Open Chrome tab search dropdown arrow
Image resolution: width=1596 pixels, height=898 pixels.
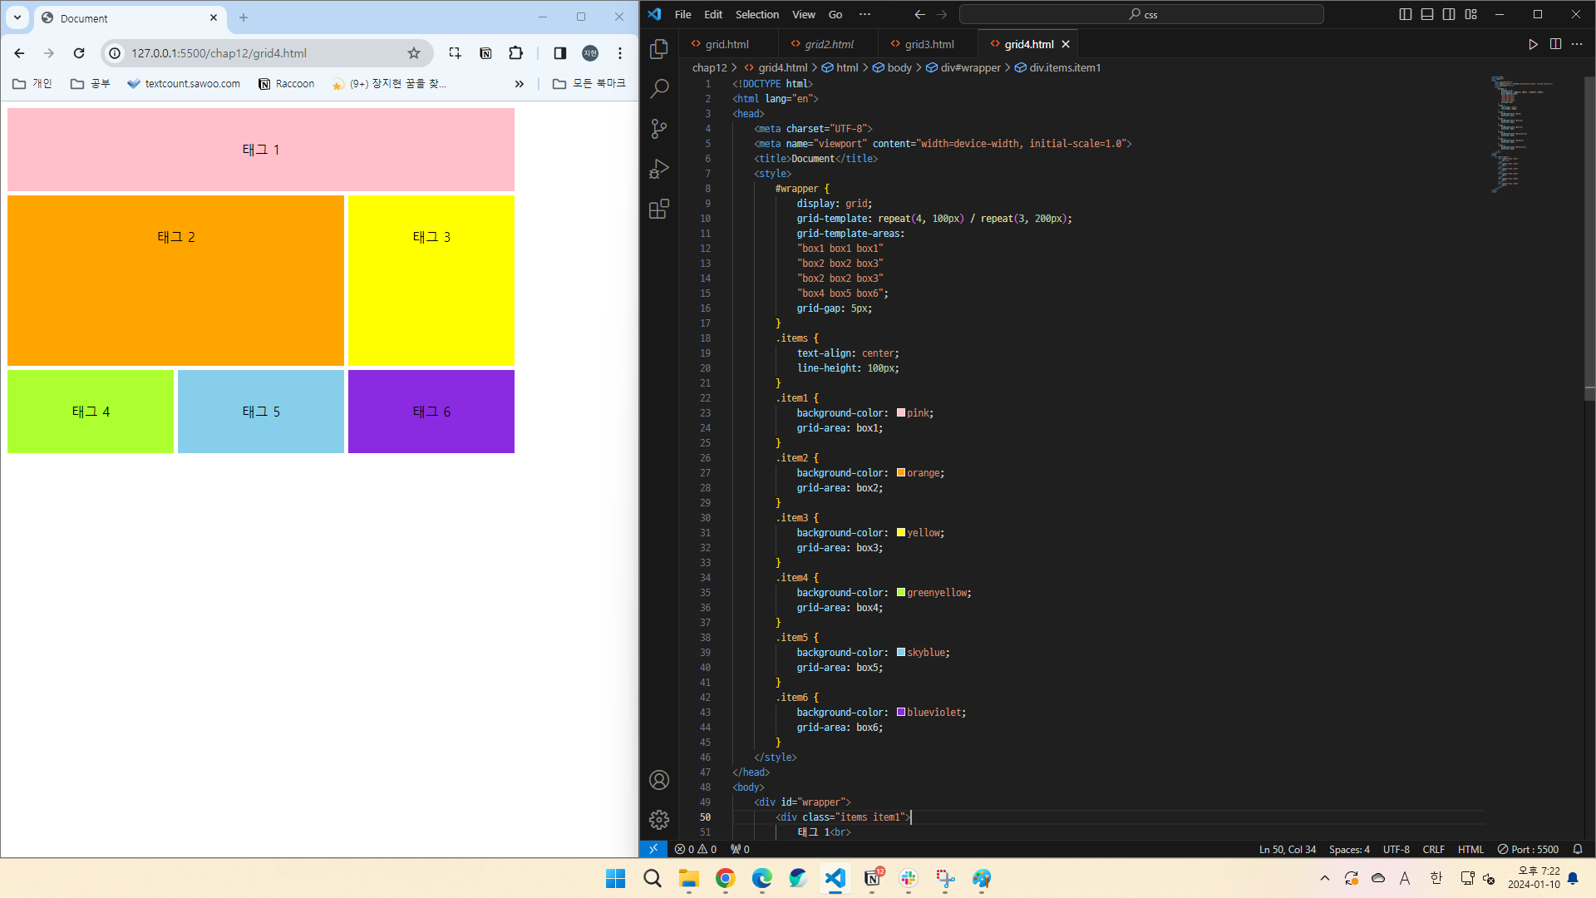[17, 17]
